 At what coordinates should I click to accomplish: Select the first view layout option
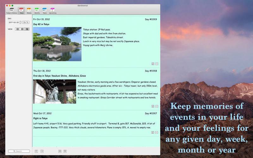tap(18, 29)
